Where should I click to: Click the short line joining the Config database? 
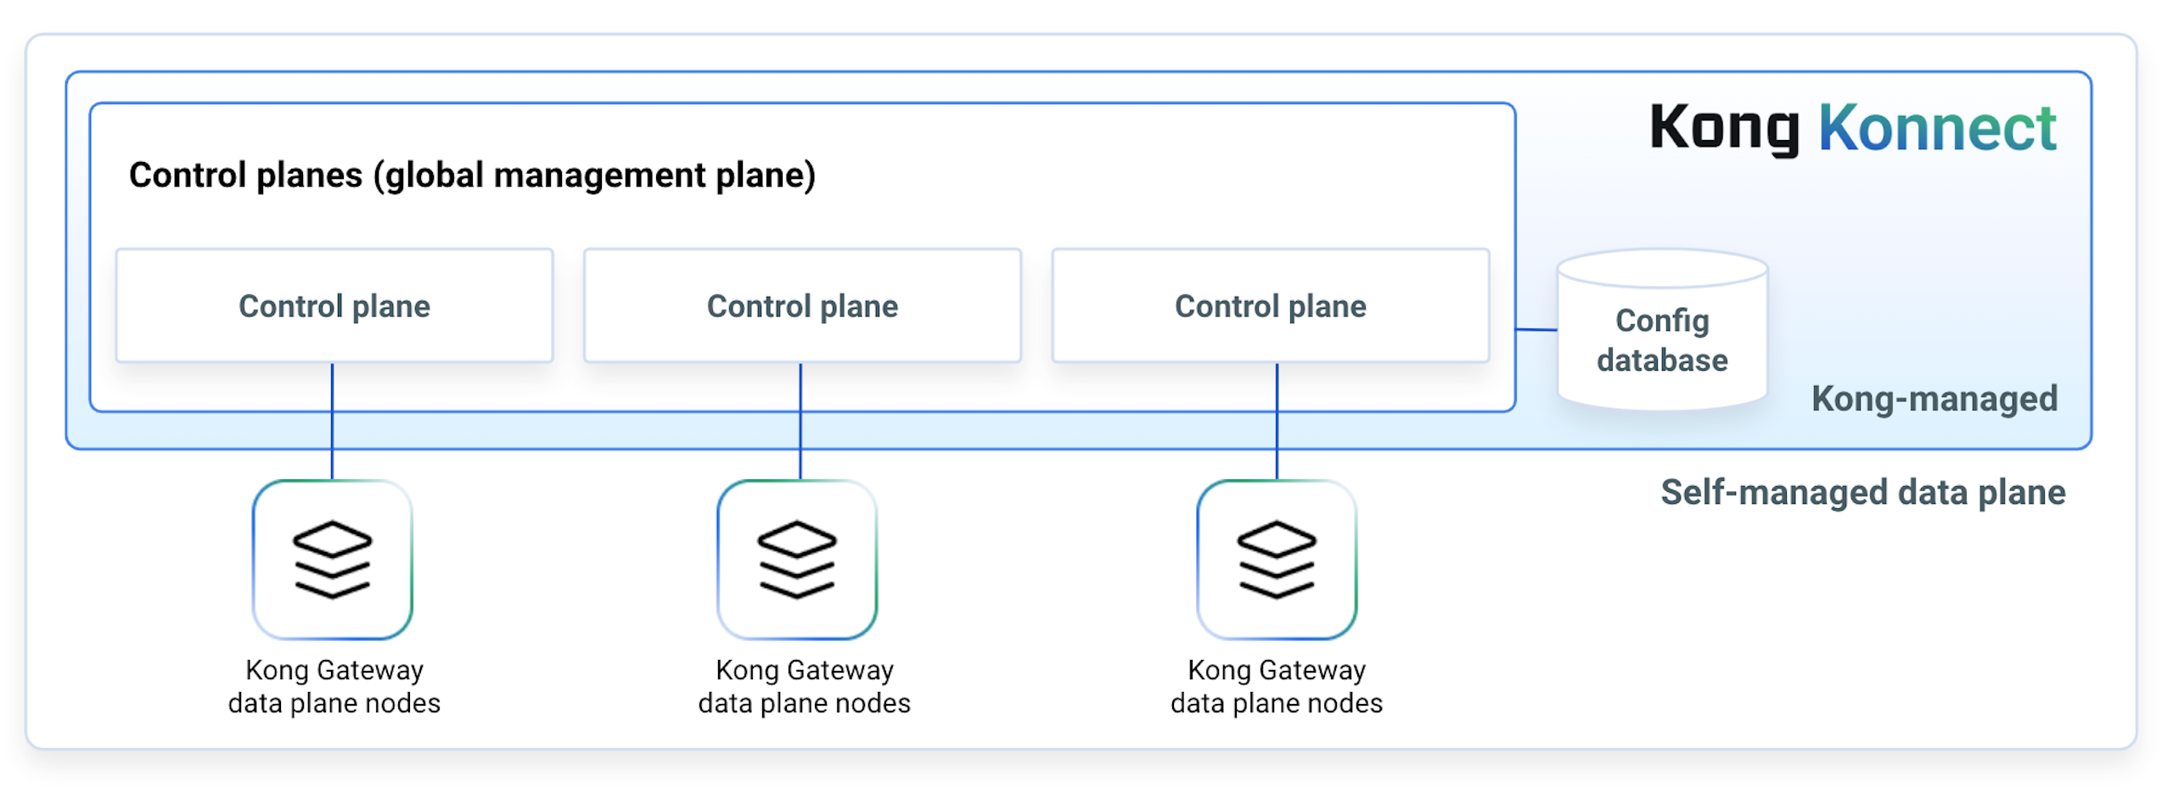pos(1536,329)
